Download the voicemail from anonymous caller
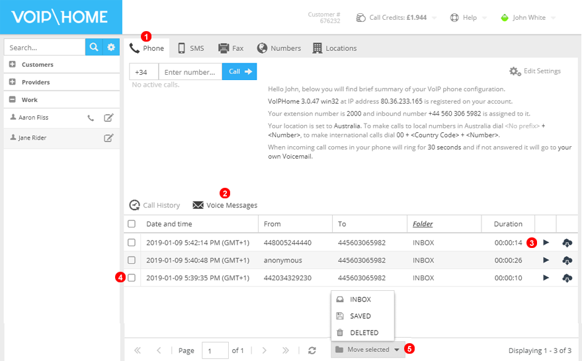 [567, 261]
